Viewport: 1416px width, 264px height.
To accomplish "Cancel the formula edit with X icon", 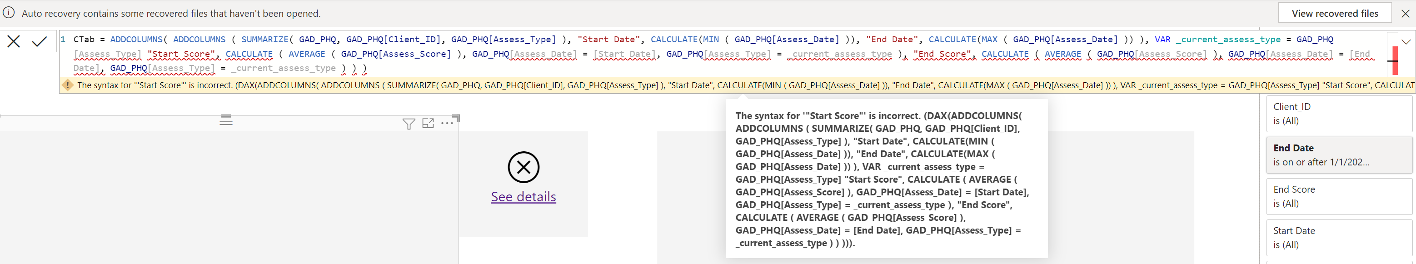I will [14, 41].
